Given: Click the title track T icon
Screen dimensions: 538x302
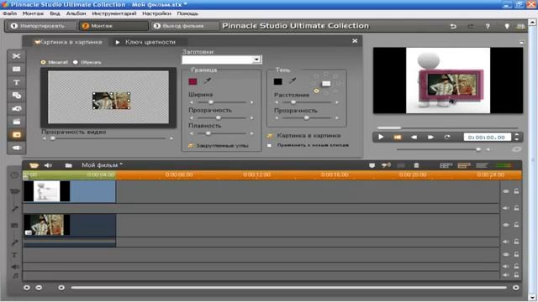Looking at the screenshot, I should pos(14,255).
